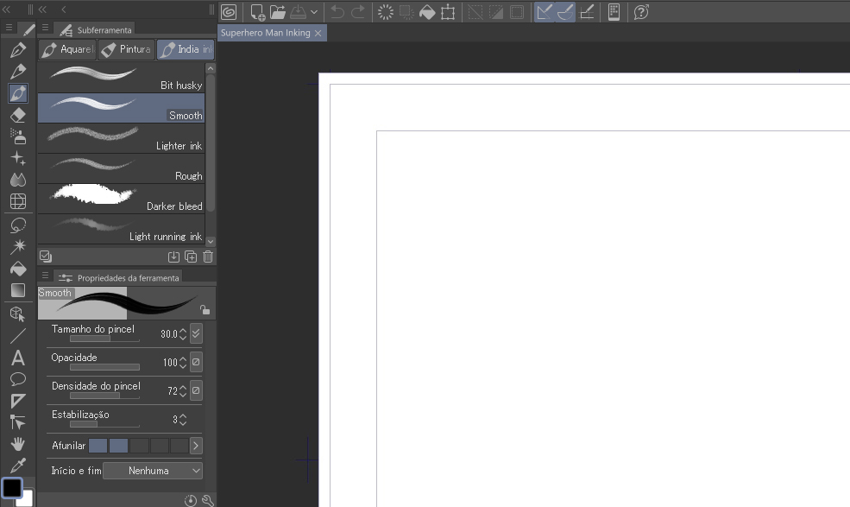
Task: Click the Opacidade slider
Action: [104, 367]
